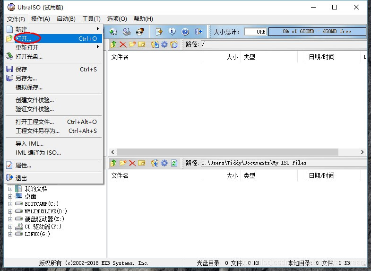This screenshot has width=371, height=271.
Task: Select 工程文件另存为... menu entry
Action: point(54,131)
